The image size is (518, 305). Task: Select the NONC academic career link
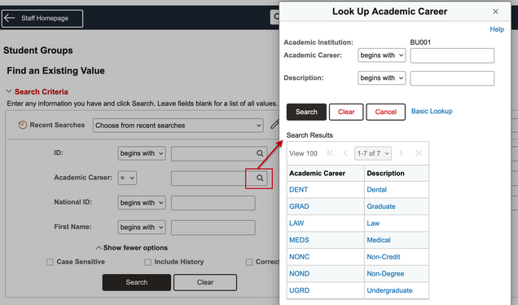coord(300,257)
